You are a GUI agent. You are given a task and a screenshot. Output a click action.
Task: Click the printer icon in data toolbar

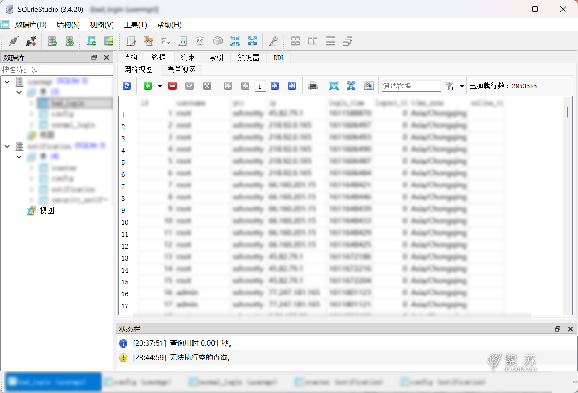point(313,86)
